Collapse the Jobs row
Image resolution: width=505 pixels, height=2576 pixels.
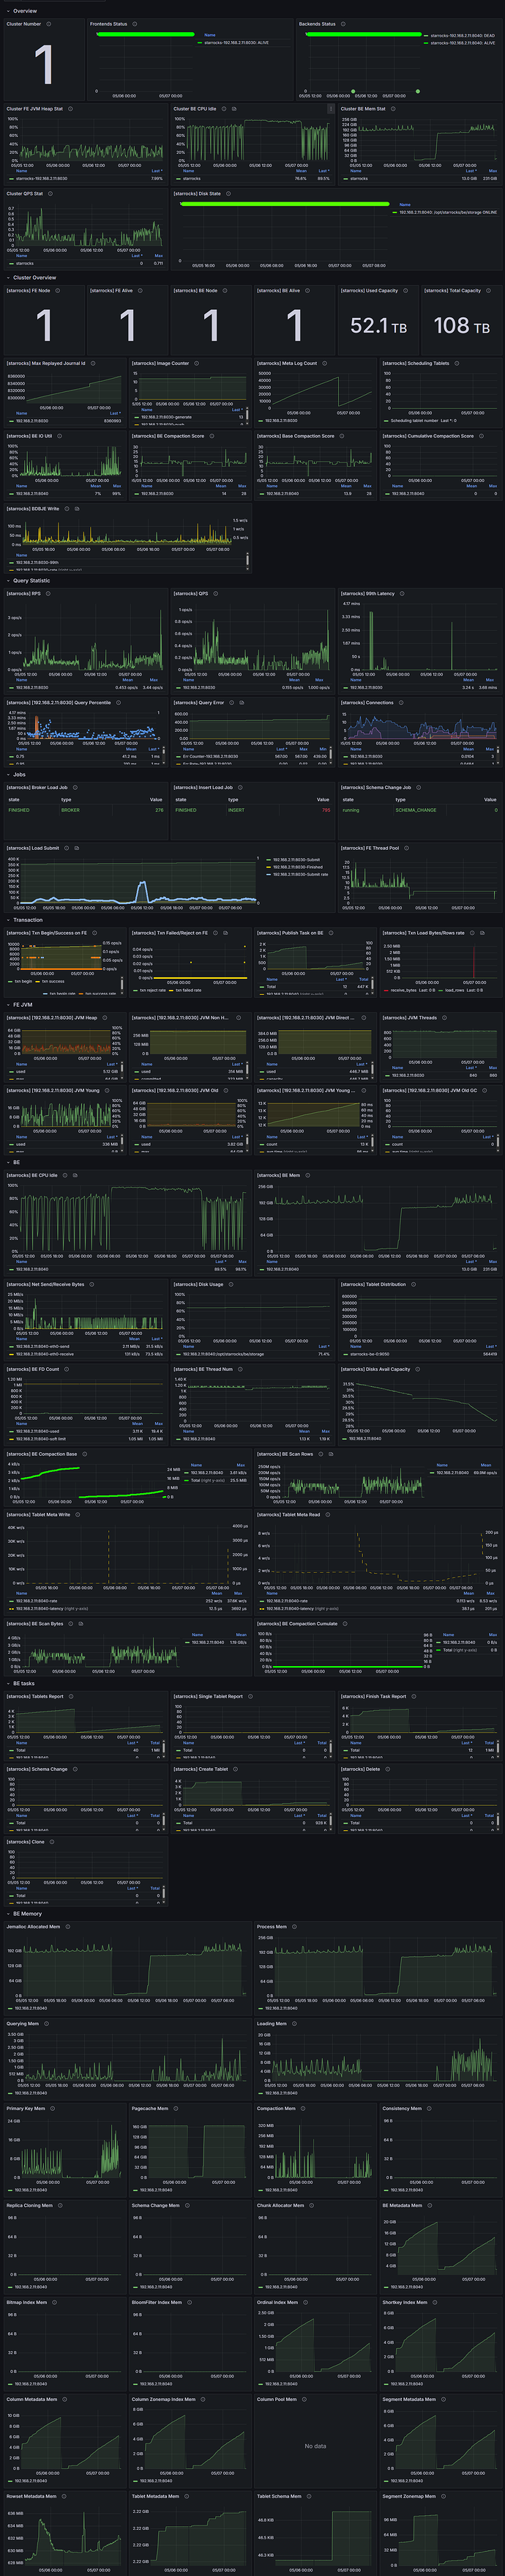(19, 774)
